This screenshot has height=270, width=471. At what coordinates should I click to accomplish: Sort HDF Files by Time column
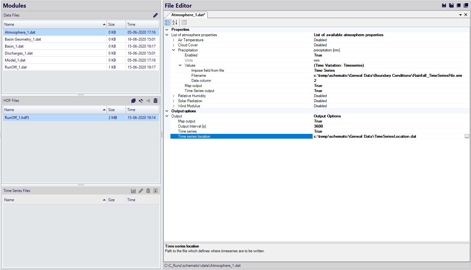point(142,110)
